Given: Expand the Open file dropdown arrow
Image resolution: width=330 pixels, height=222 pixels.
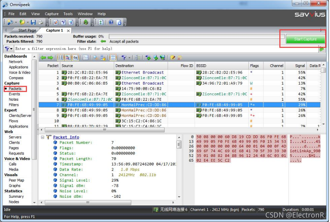Looking at the screenshot, I should click(x=28, y=22).
